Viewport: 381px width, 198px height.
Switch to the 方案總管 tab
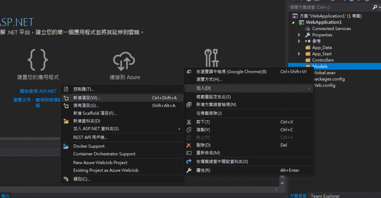tap(298, 195)
